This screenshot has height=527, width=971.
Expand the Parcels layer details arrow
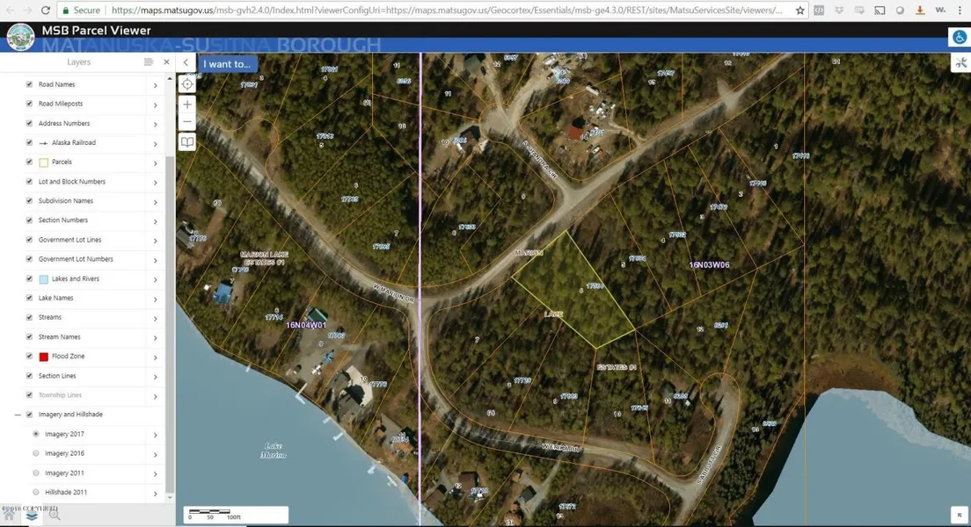[x=156, y=163]
